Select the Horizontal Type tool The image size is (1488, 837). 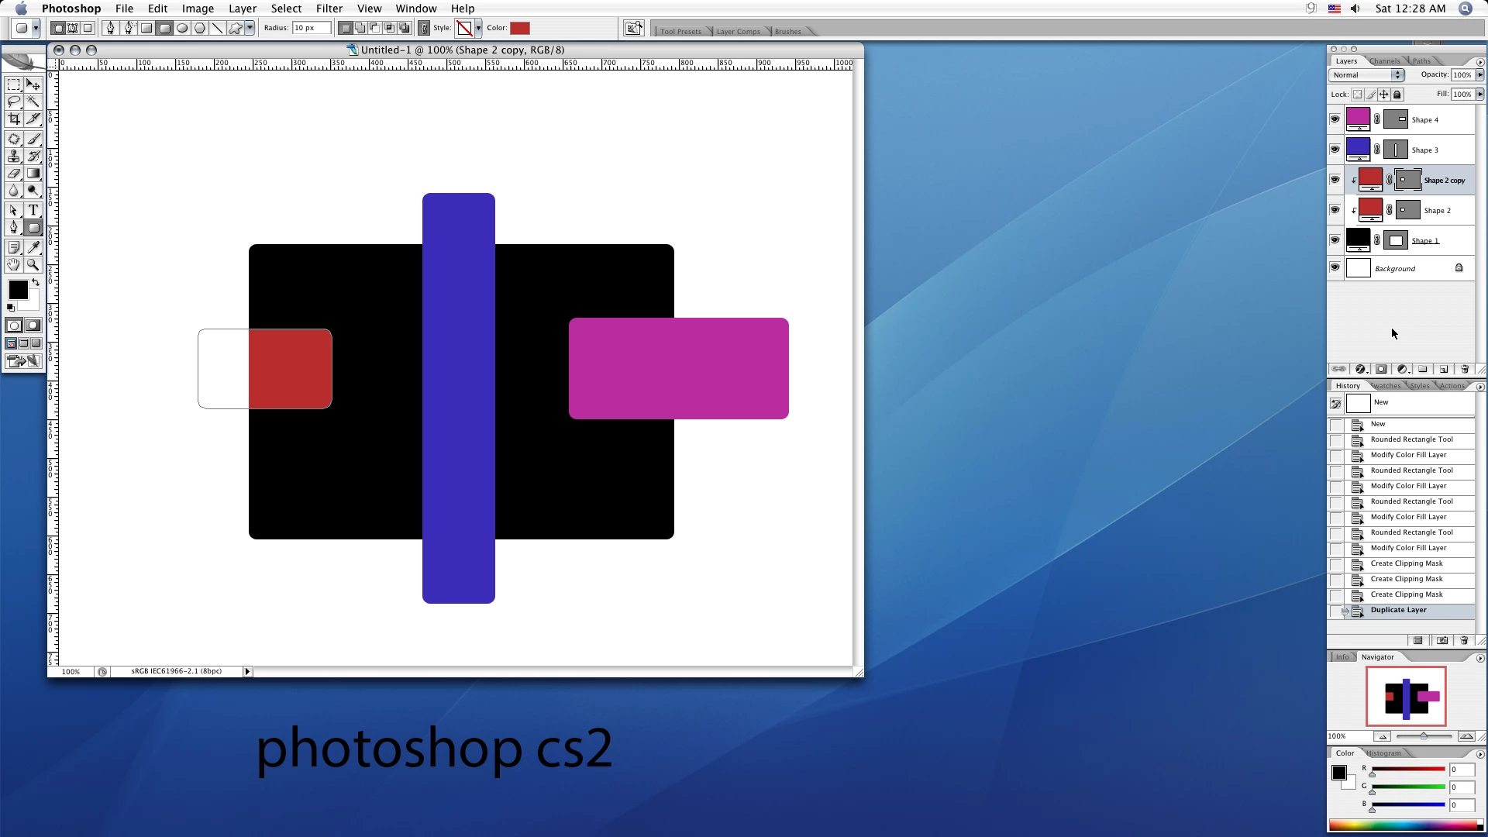click(x=33, y=210)
